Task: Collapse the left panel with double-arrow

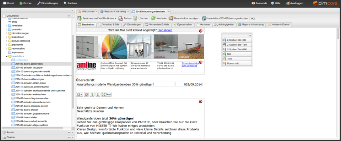Action: click(72, 11)
